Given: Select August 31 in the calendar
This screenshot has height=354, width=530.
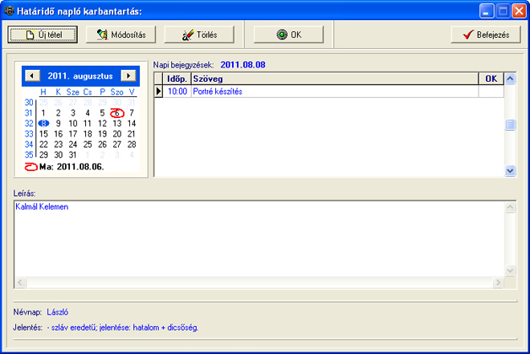Looking at the screenshot, I should [72, 155].
